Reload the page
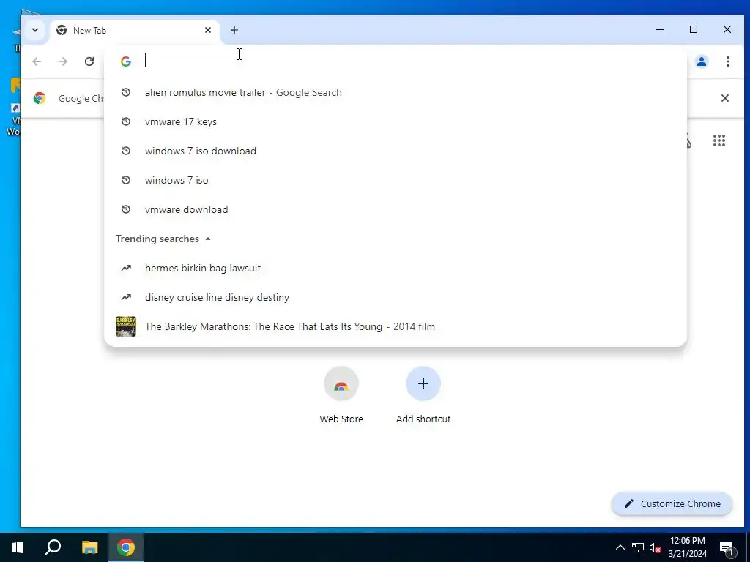 click(89, 61)
